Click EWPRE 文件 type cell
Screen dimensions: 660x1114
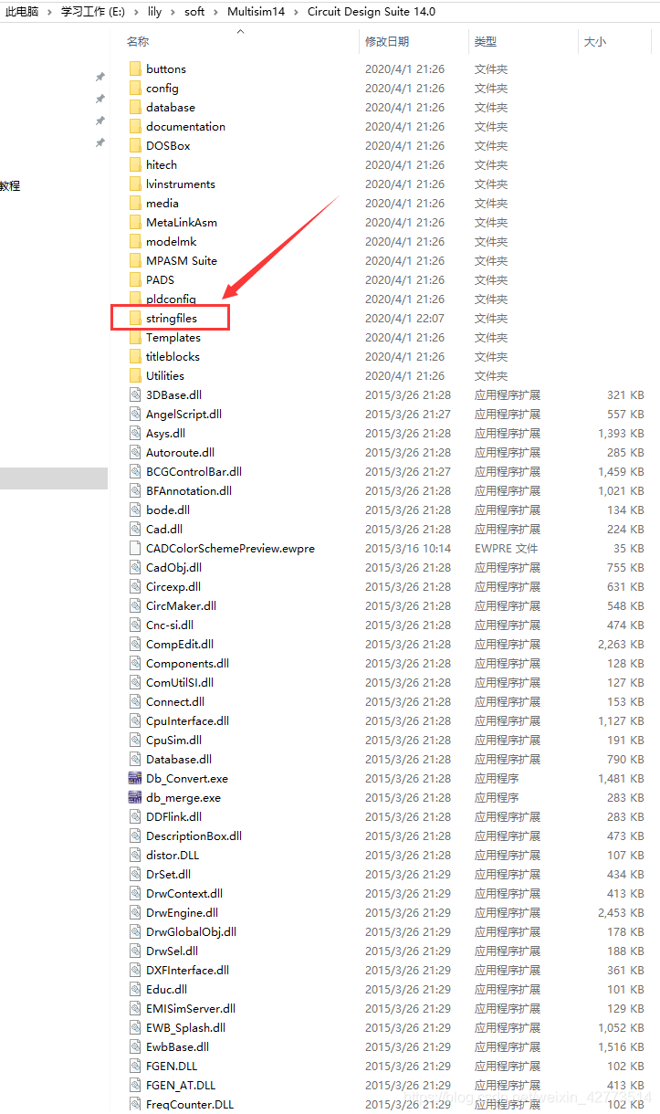(x=507, y=548)
